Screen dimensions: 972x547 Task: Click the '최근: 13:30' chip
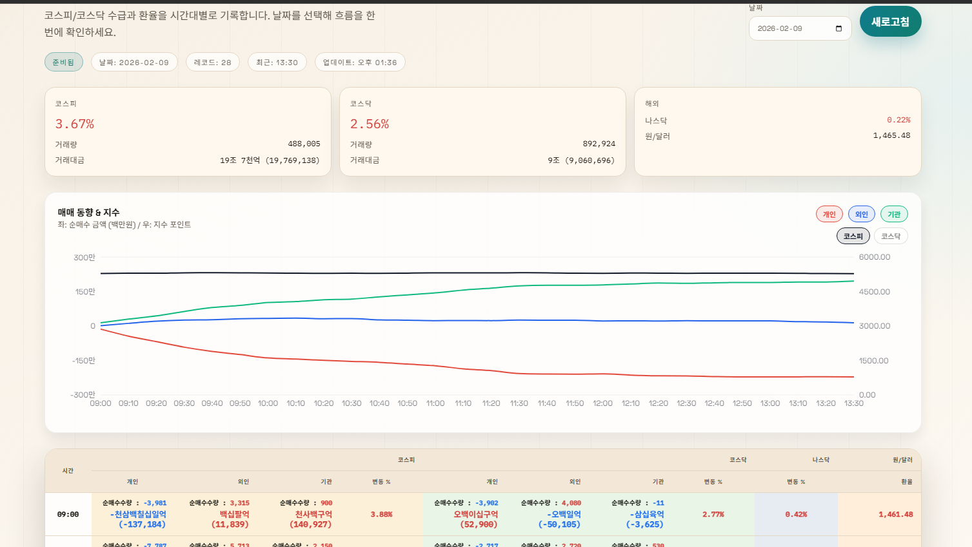[277, 62]
